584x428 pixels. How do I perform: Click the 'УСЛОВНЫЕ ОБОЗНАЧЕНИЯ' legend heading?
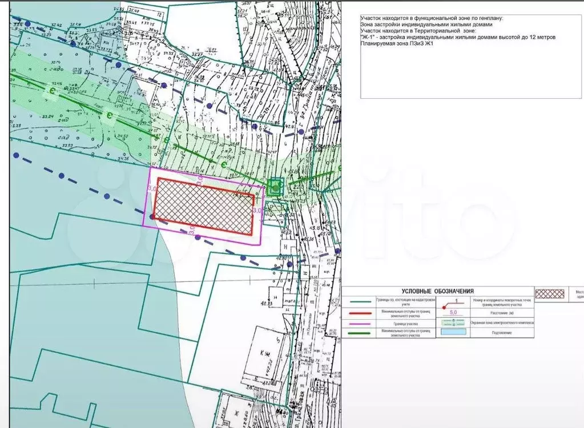437,292
